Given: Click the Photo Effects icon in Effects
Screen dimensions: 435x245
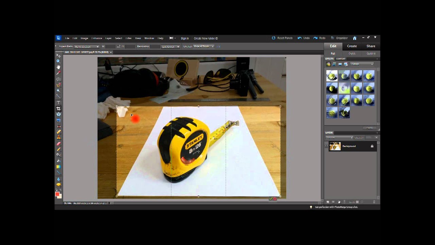Looking at the screenshot, I should (340, 64).
